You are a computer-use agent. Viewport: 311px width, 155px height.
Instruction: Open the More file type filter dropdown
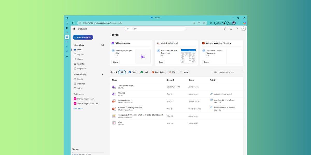tap(184, 72)
